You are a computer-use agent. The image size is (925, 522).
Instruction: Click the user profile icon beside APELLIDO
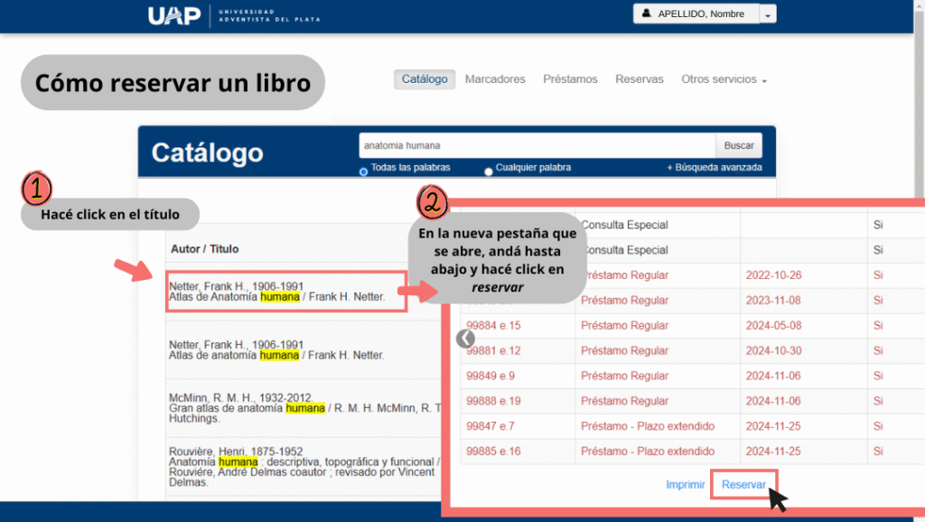point(646,14)
